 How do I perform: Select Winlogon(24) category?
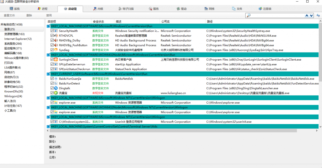(x=13, y=96)
